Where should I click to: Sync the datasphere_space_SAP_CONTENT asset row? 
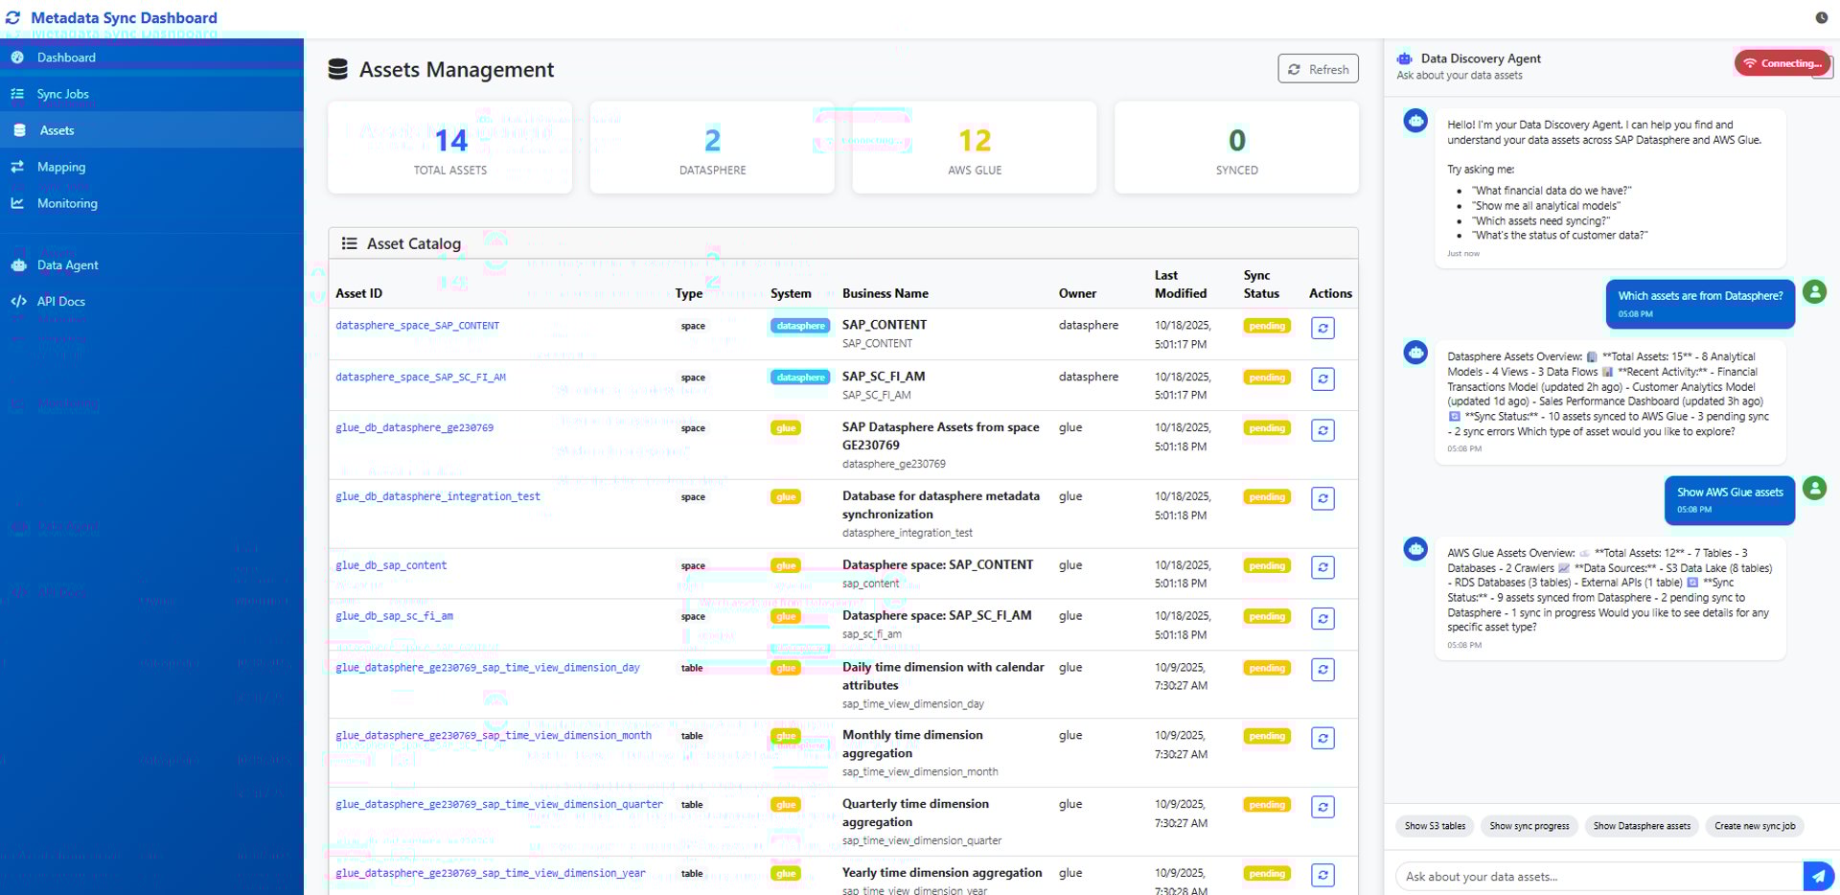coord(1322,328)
